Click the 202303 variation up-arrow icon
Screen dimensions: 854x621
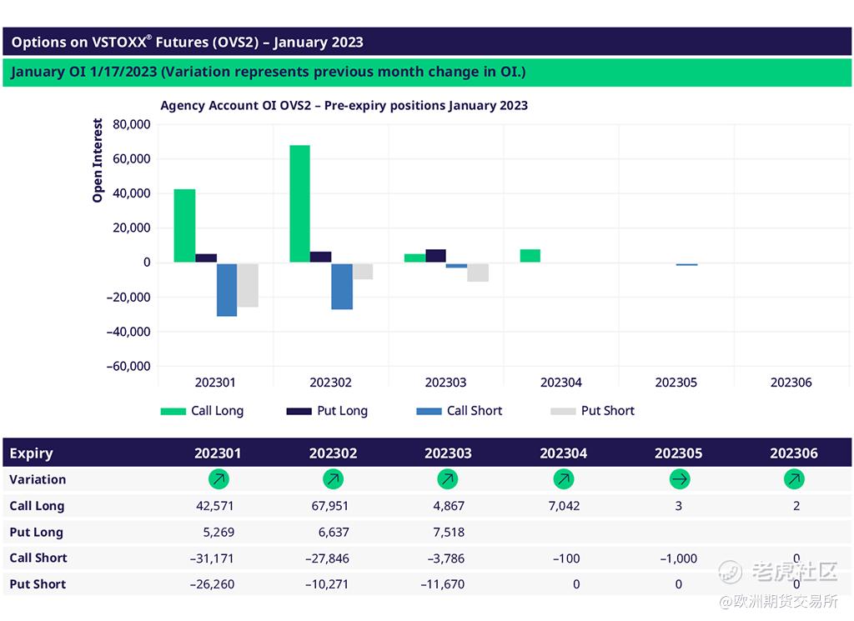(448, 479)
